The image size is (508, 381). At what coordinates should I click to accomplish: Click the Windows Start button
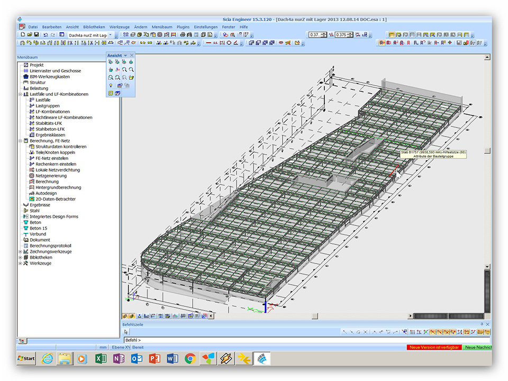[26, 358]
